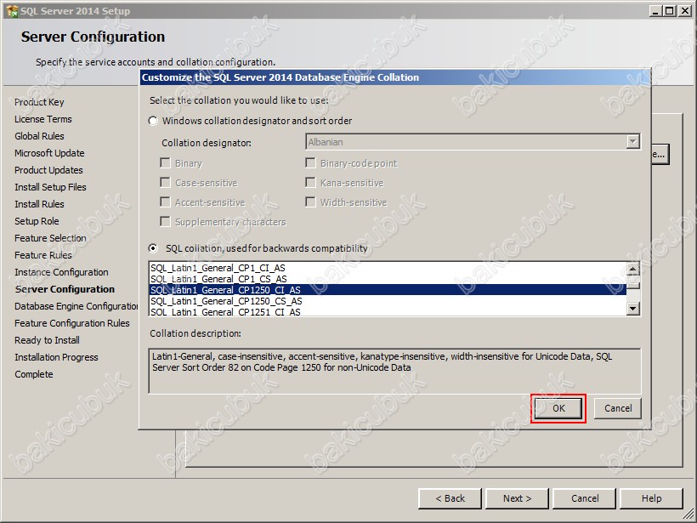Close the SQL Server 2014 Setup window
Viewport: 697px width, 523px height.
click(x=684, y=11)
